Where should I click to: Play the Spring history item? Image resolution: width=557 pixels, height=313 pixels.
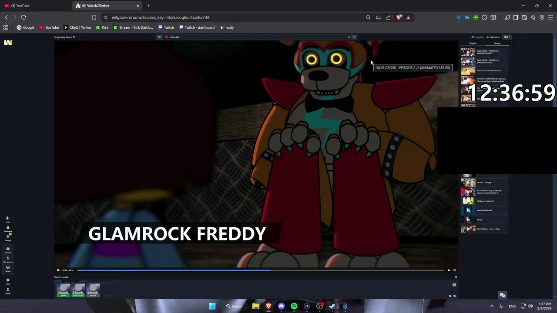(x=484, y=220)
